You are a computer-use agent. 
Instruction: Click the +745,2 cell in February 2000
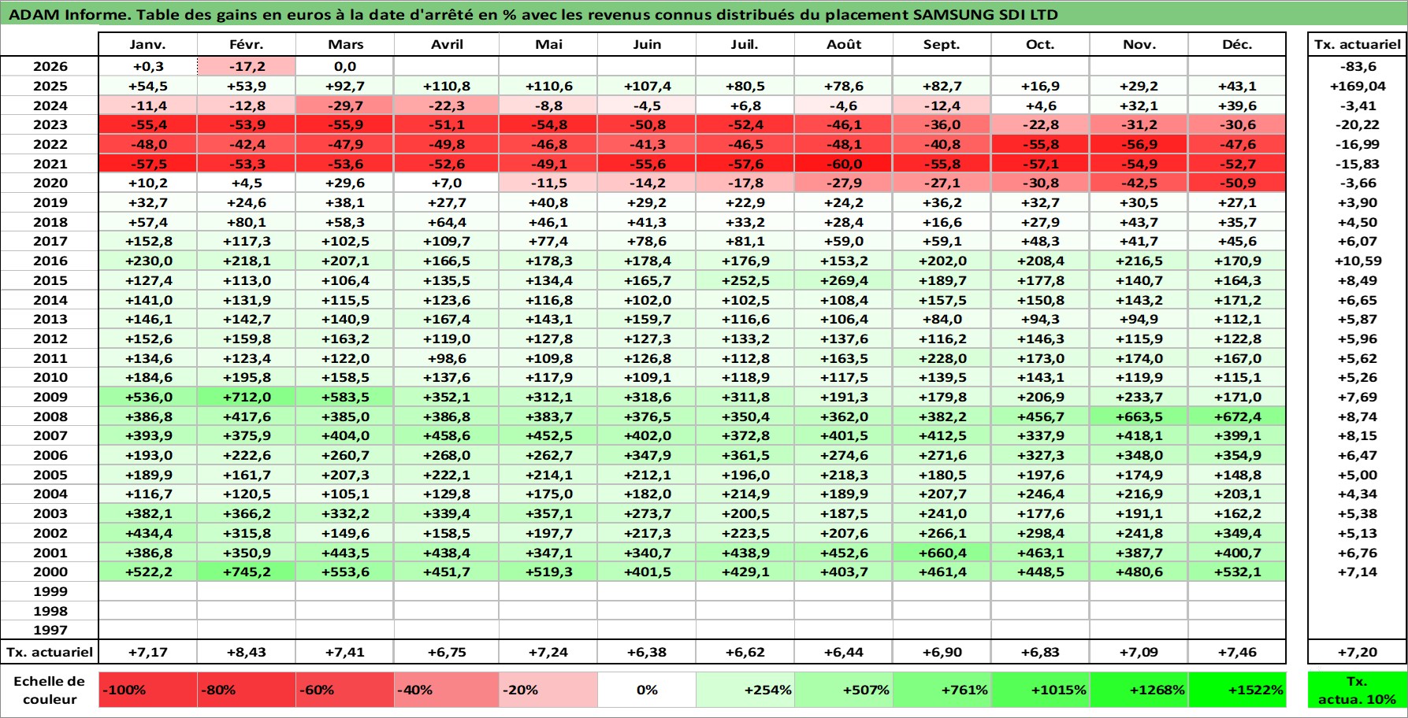247,572
